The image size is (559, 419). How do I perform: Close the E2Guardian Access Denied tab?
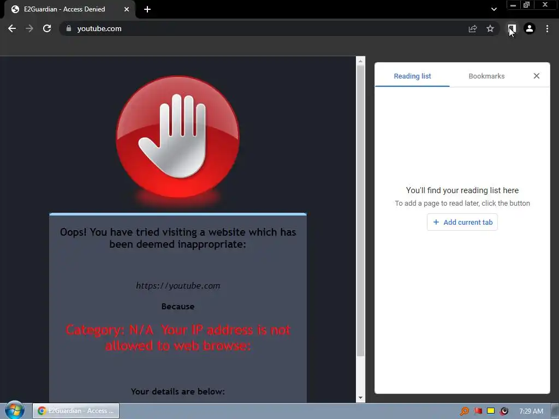[x=127, y=9]
